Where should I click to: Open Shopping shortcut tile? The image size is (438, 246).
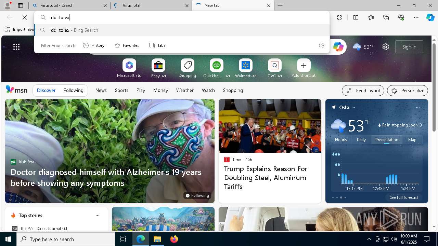point(187,68)
